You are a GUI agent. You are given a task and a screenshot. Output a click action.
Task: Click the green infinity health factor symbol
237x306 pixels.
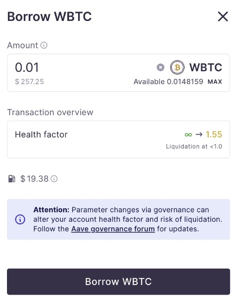pos(188,135)
